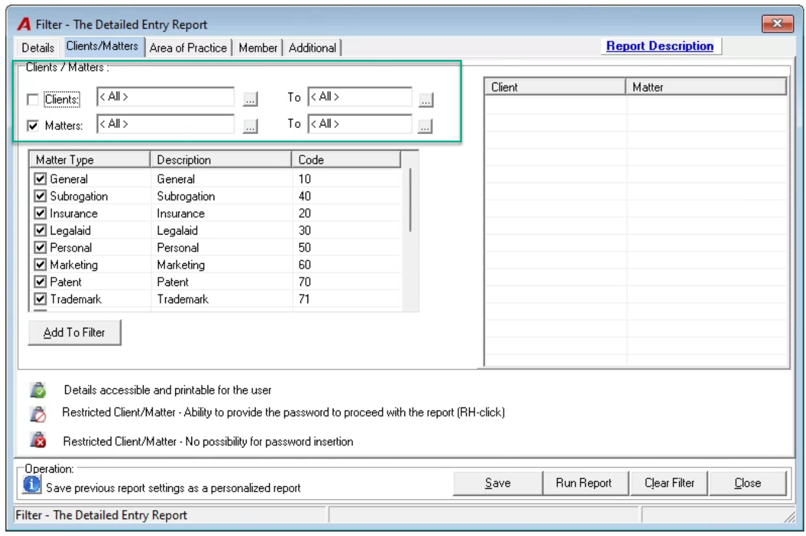806x536 pixels.
Task: Click the Clear Filter button
Action: (670, 483)
